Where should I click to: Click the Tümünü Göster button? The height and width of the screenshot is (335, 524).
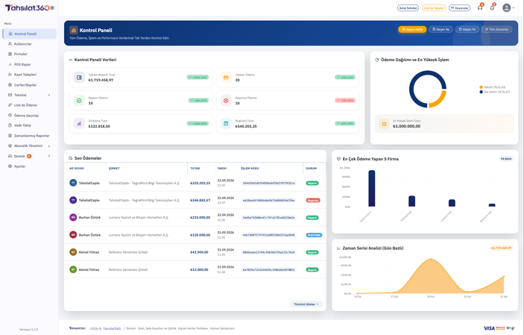[306, 304]
